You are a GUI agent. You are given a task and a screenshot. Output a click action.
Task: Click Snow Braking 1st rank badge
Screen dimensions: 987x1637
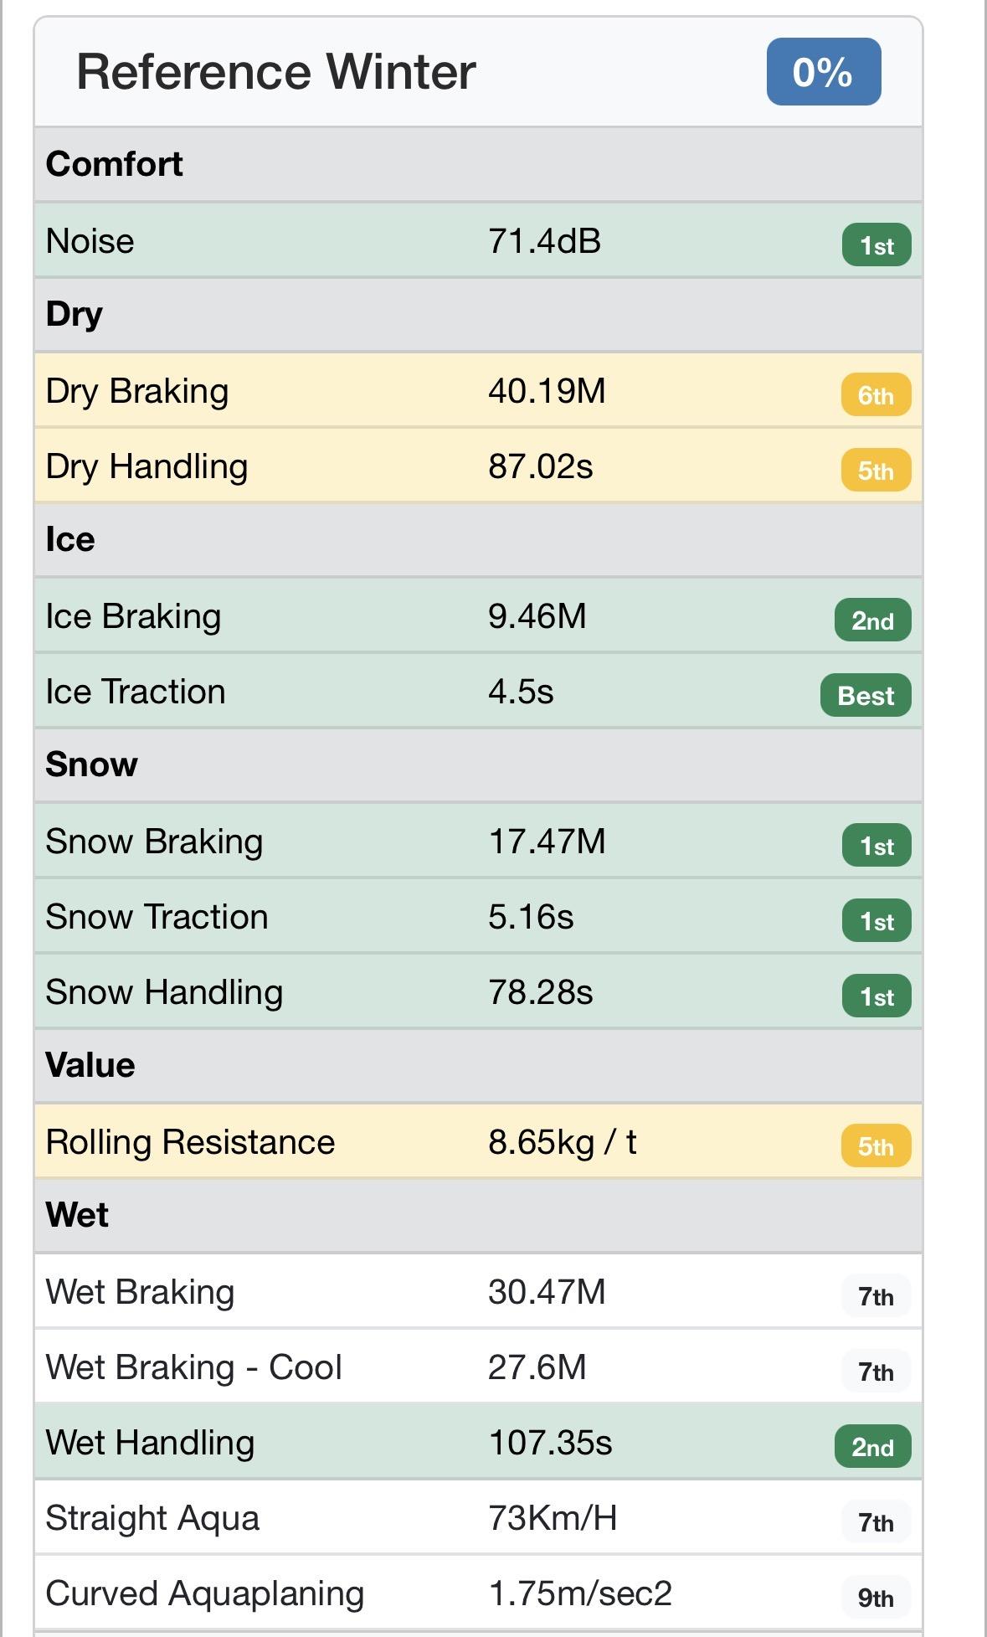coord(876,846)
